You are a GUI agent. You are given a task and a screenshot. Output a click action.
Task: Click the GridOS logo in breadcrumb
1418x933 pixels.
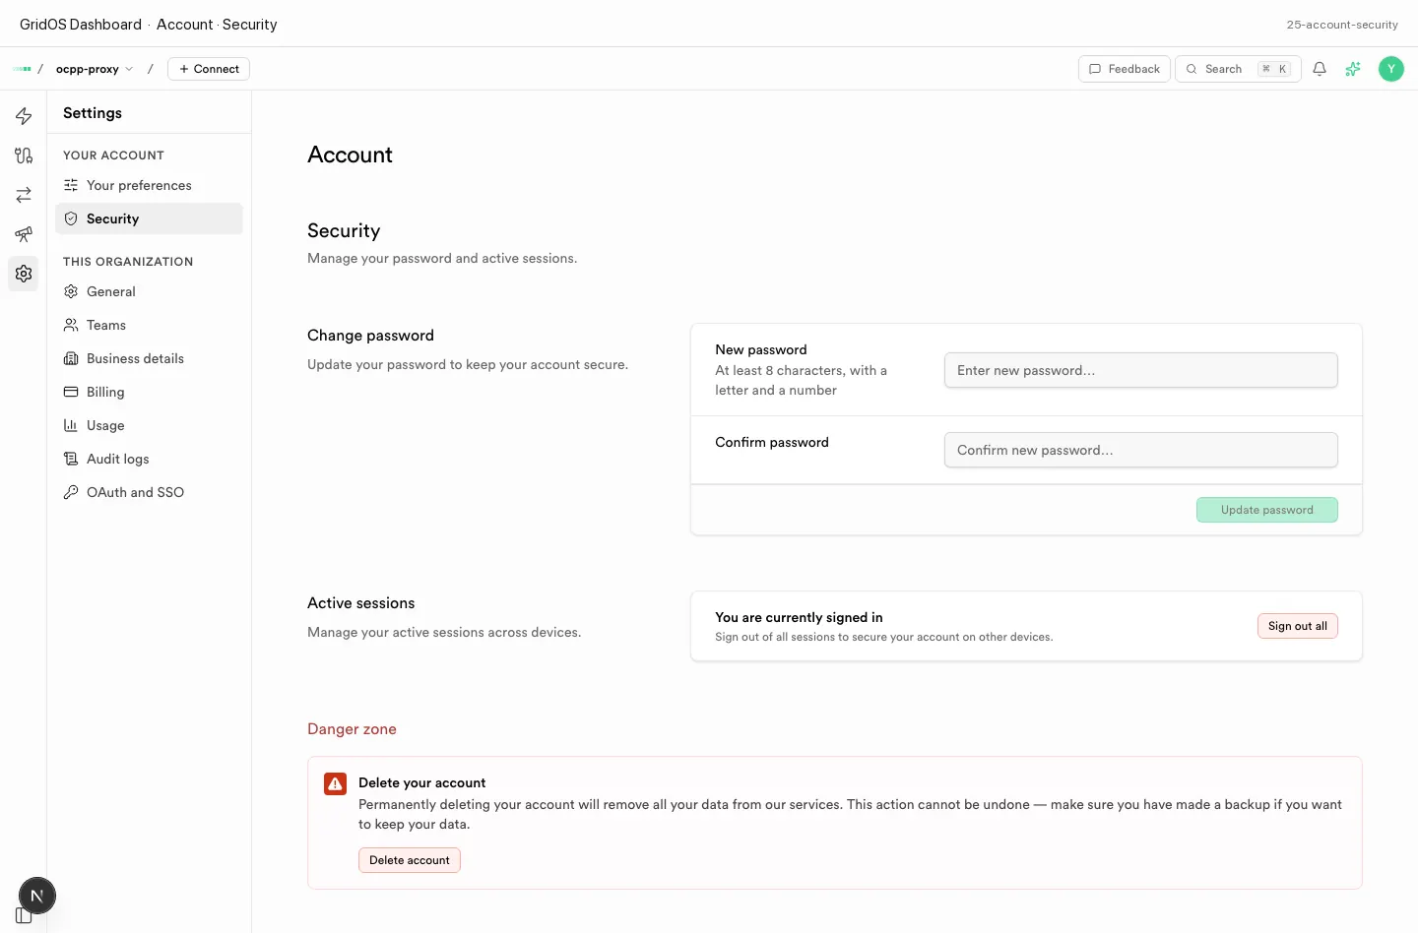(22, 69)
